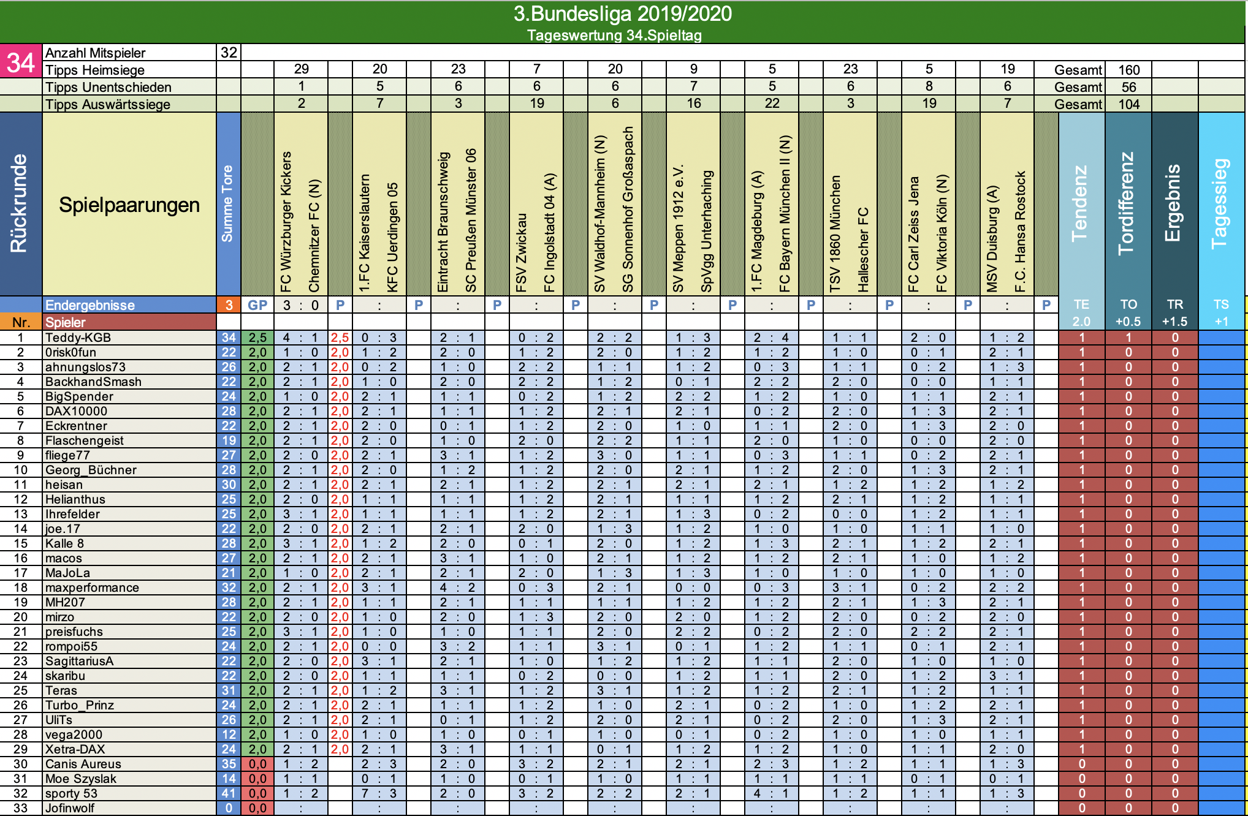Select the 'TSV 1860 München' header
The image size is (1248, 816).
click(835, 234)
